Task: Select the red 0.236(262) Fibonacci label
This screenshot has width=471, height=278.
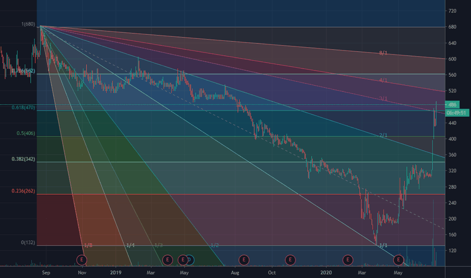Action: coord(23,191)
